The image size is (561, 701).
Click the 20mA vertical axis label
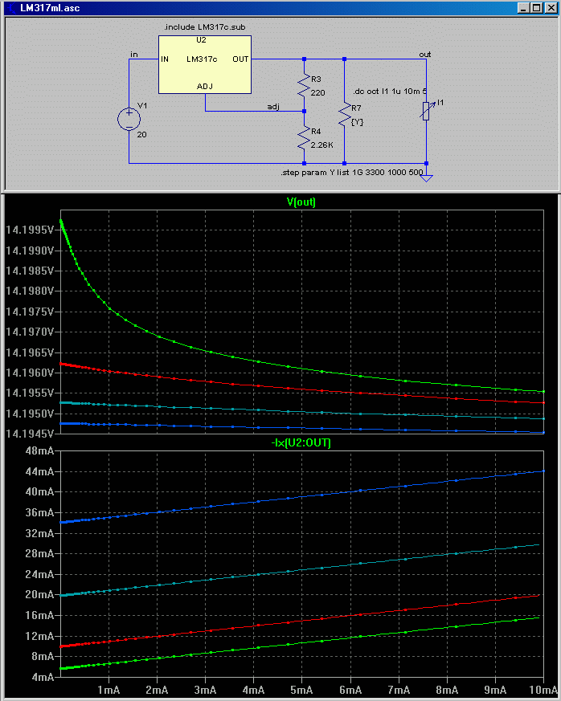pos(40,595)
